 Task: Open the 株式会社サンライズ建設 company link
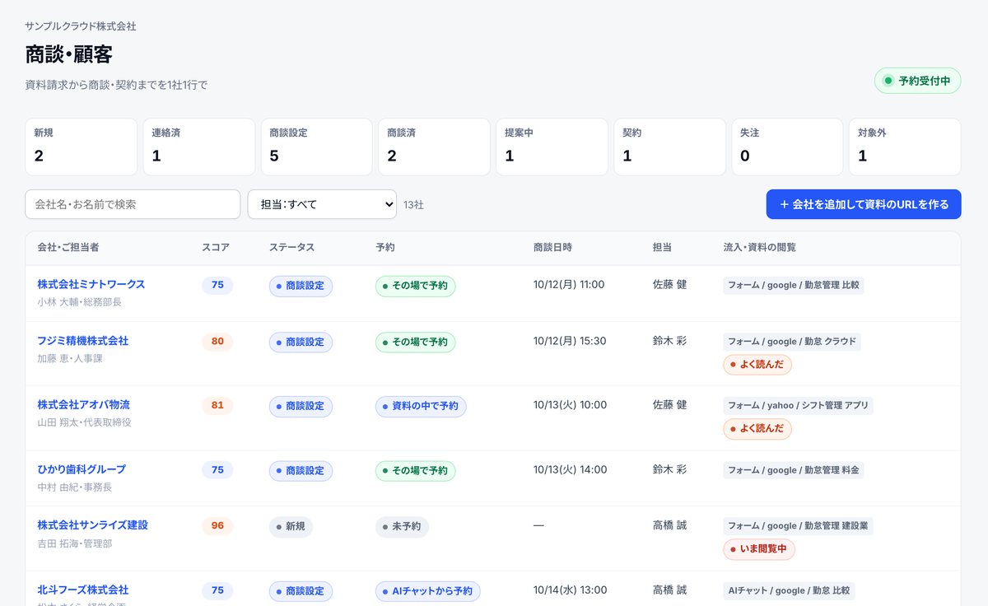click(x=92, y=525)
